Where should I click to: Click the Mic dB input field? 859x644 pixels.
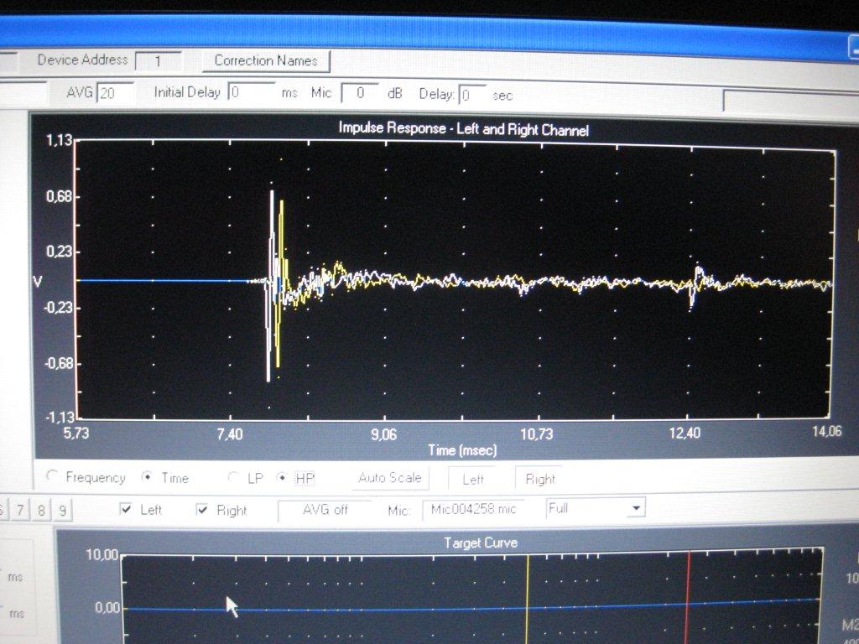click(x=360, y=92)
